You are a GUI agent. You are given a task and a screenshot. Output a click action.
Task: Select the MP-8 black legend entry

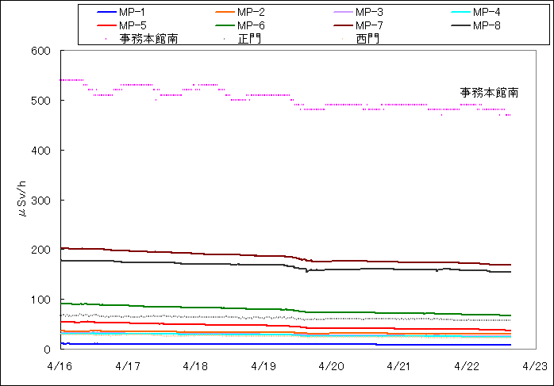click(486, 25)
